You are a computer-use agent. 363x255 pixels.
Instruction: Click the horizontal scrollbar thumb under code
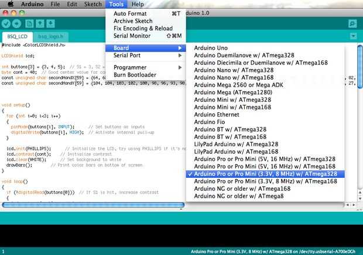click(93, 205)
